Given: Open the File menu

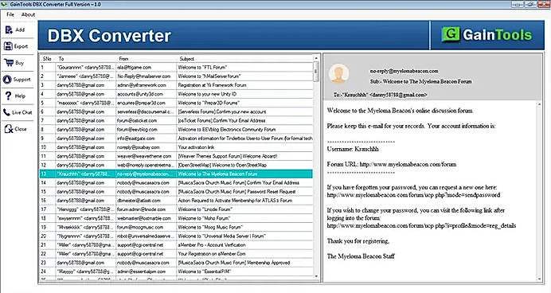Looking at the screenshot, I should 10,14.
